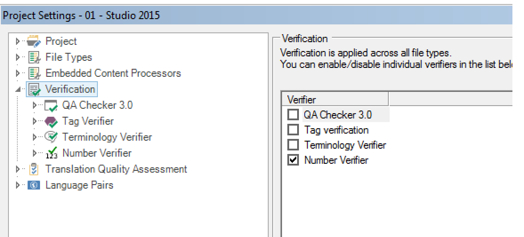Click the Verification node icon
The image size is (524, 237).
34,90
